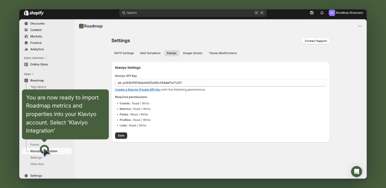Click the Settings gear at the sidebar bottom
386x188 pixels.
(26, 176)
